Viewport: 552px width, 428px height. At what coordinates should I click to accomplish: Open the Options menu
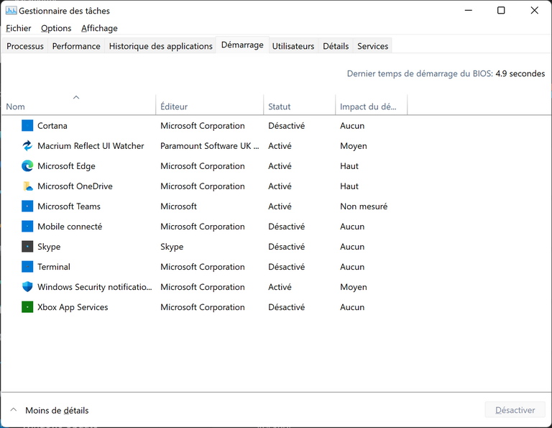tap(56, 28)
